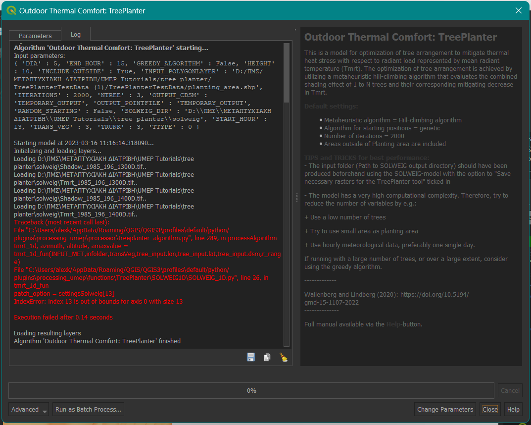Click Run as Batch Process button
The image size is (531, 425).
[88, 410]
